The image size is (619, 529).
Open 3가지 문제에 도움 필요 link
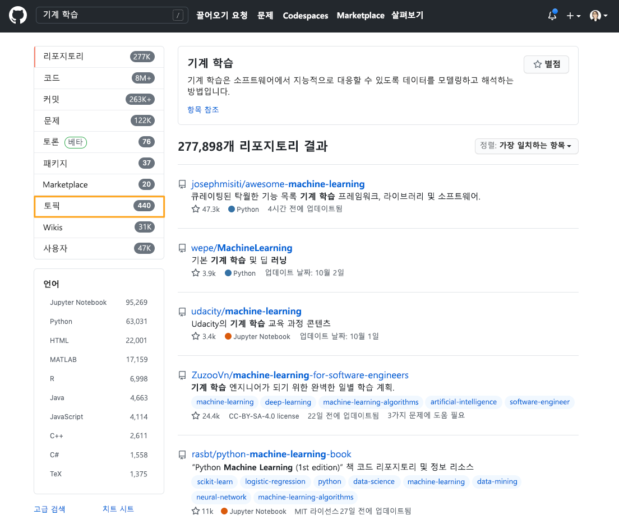tap(426, 415)
